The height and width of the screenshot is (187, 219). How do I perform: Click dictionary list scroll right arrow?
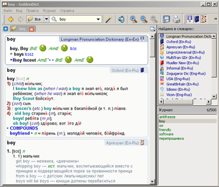coord(209,102)
